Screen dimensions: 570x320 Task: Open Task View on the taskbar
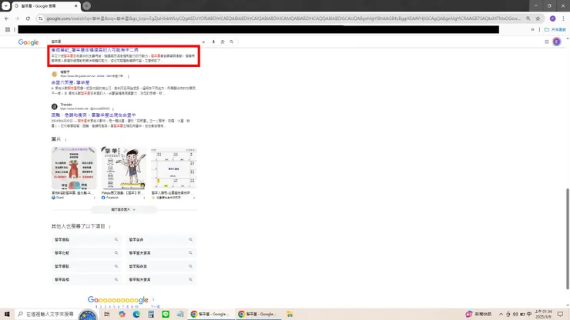[x=107, y=314]
